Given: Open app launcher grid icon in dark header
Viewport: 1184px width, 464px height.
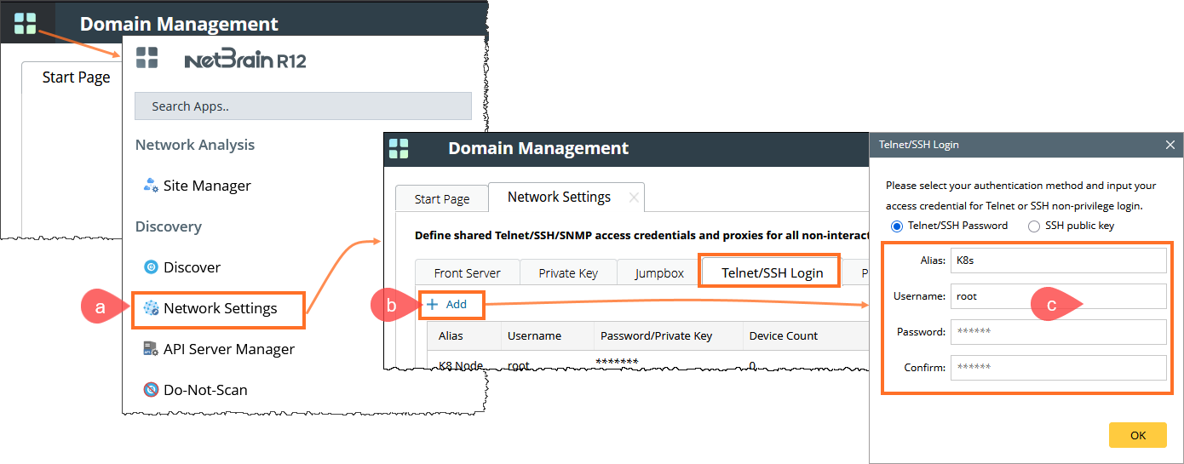Looking at the screenshot, I should click(x=25, y=23).
